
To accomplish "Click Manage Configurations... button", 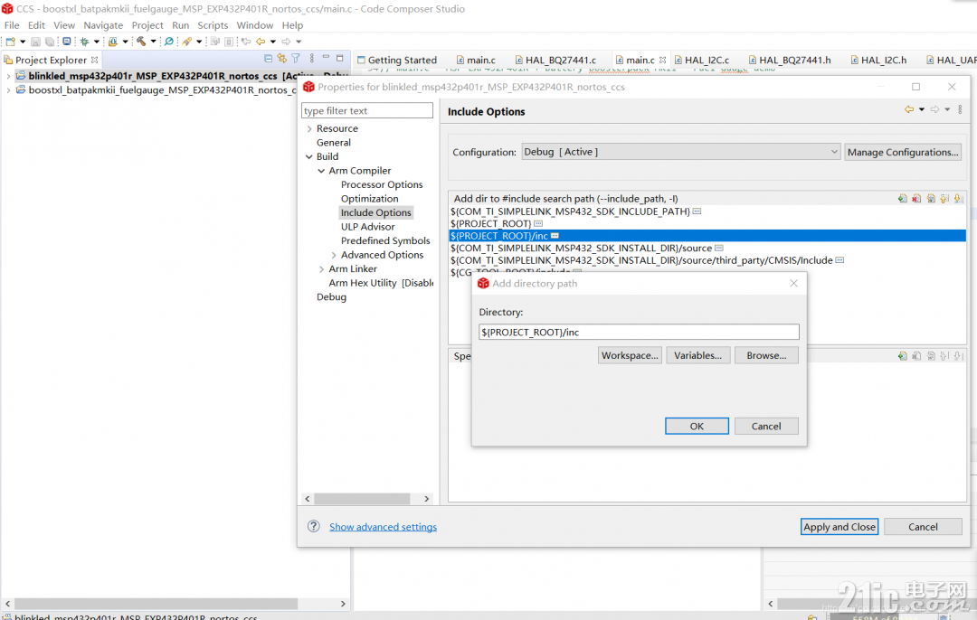I will (x=902, y=152).
